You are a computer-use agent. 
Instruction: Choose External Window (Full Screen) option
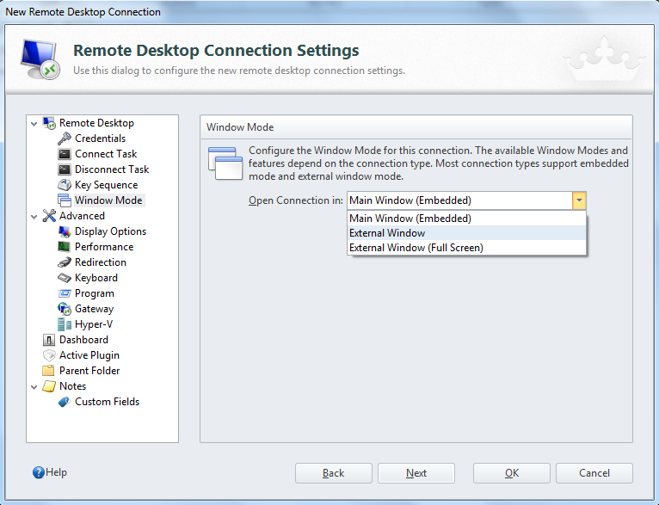tap(416, 248)
